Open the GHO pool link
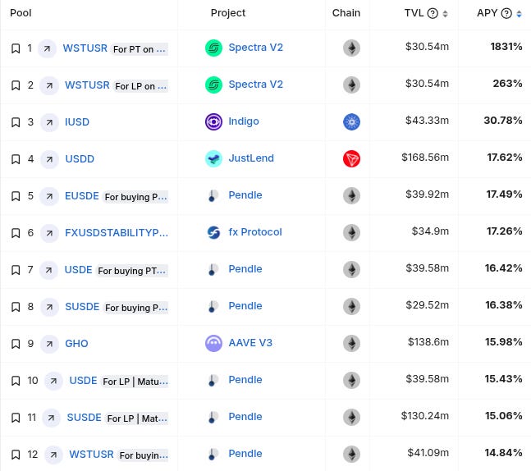 (76, 343)
